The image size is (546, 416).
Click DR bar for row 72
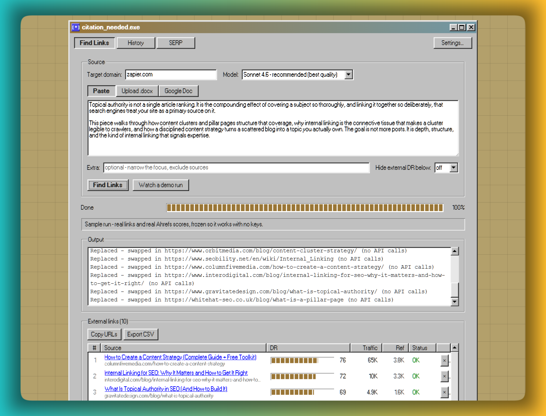[302, 376]
